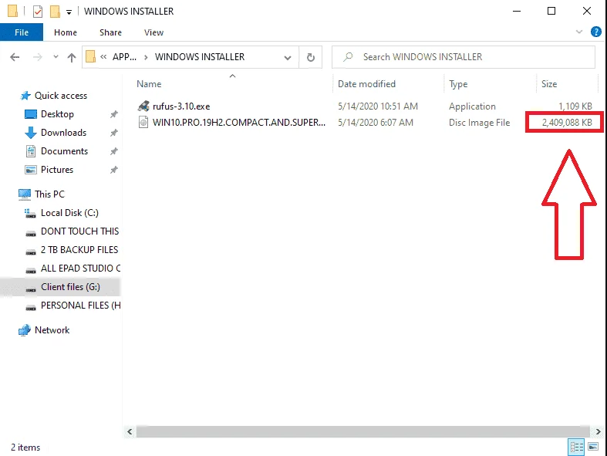Viewport: 607px width, 456px height.
Task: Click the WINDOWS INSTALLER breadcrumb segment
Action: pyautogui.click(x=200, y=56)
